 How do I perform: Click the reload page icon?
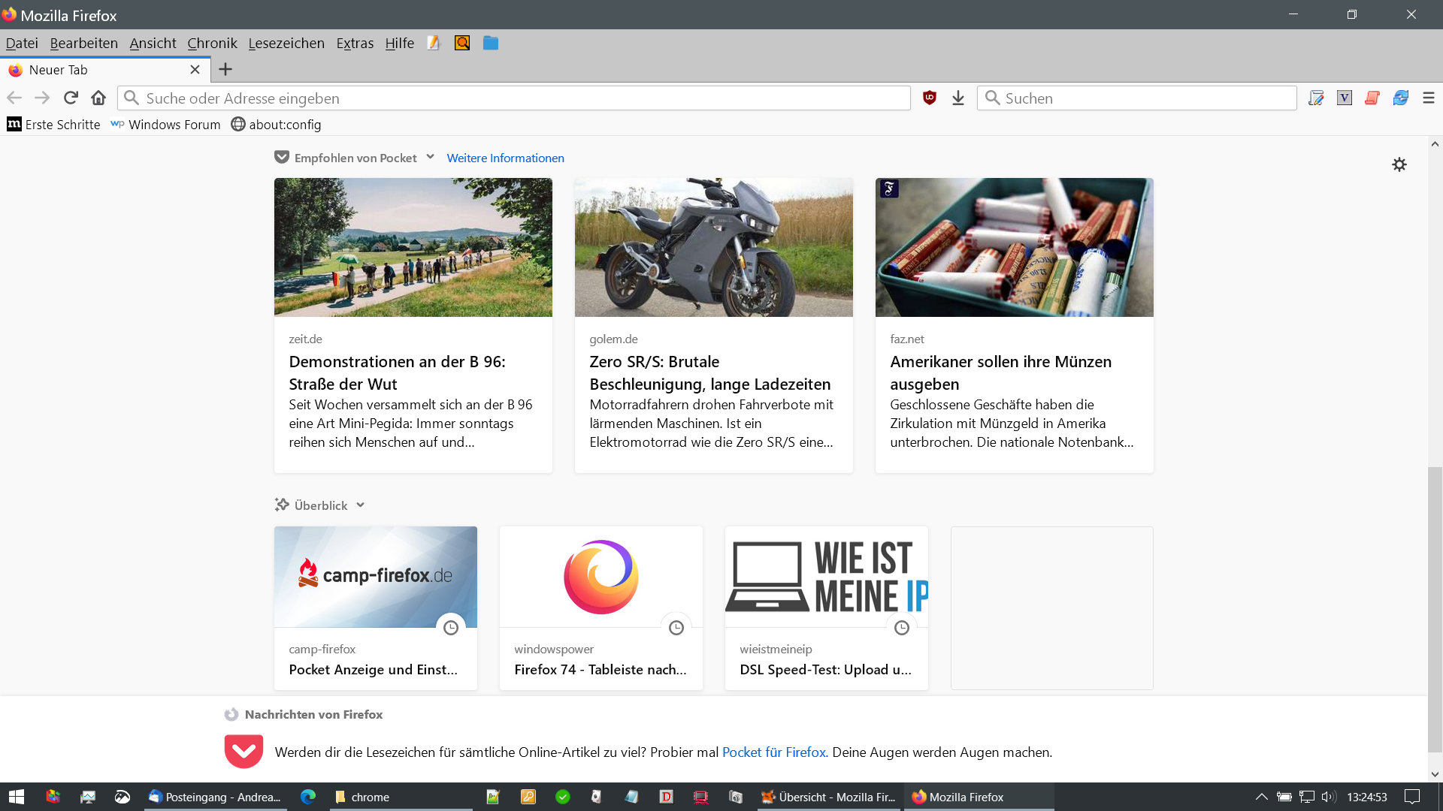point(71,98)
